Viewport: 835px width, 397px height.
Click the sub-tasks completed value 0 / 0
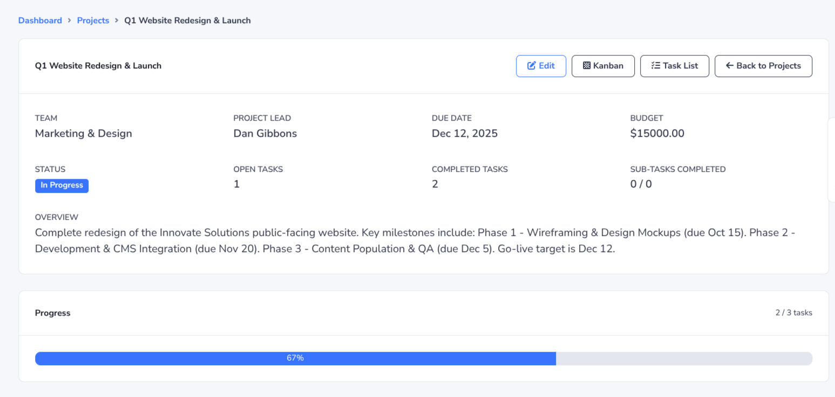[641, 184]
